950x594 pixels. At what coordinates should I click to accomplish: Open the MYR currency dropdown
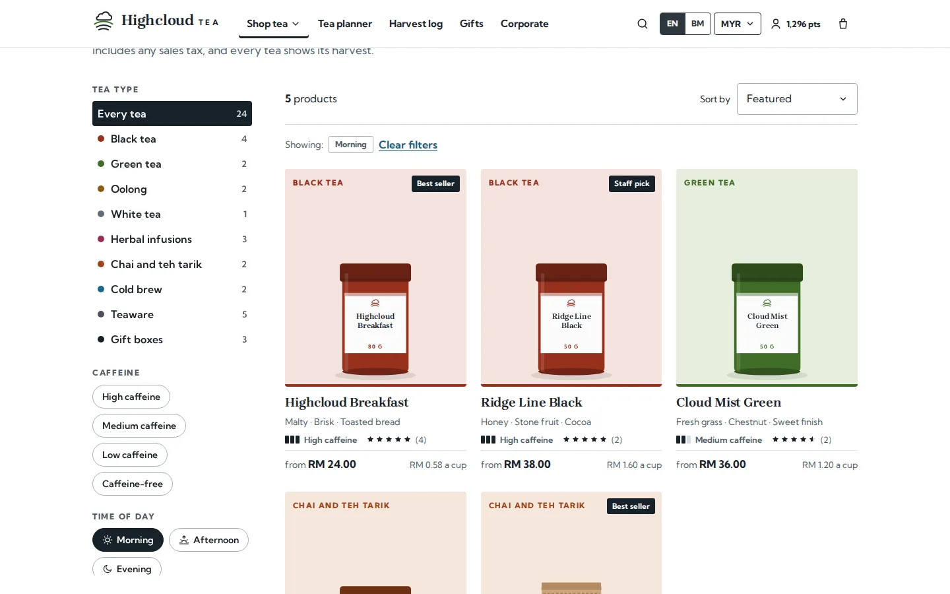coord(737,24)
